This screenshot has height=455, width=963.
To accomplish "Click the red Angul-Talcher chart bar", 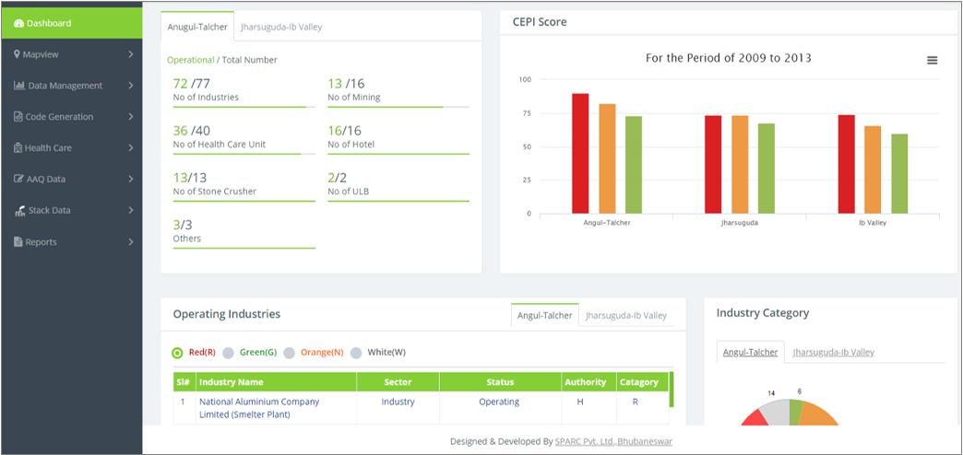I will click(580, 153).
